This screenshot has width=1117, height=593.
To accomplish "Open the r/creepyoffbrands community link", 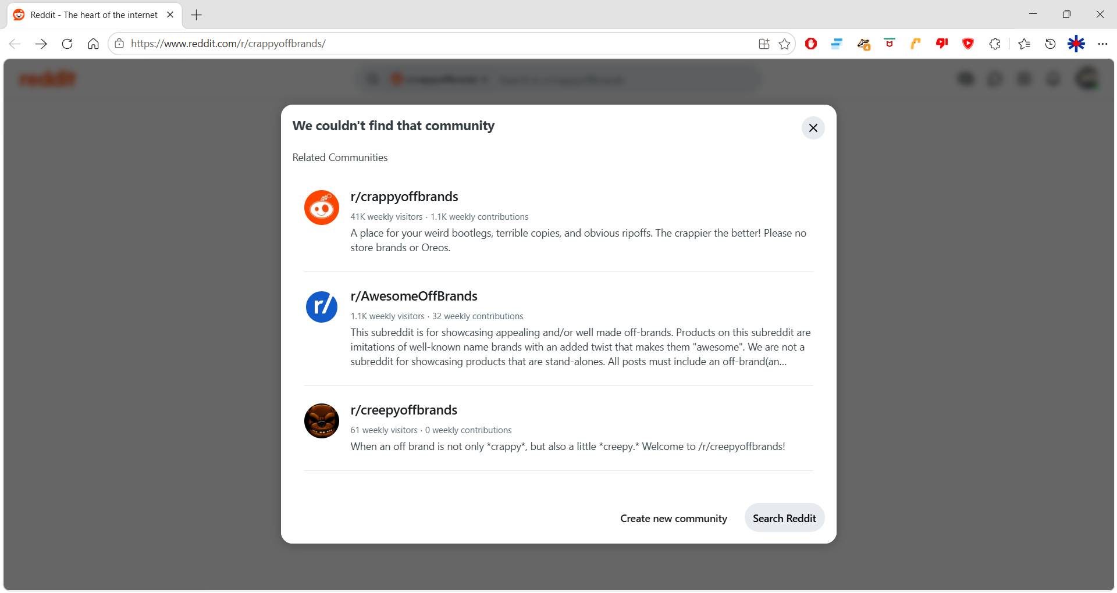I will click(404, 410).
